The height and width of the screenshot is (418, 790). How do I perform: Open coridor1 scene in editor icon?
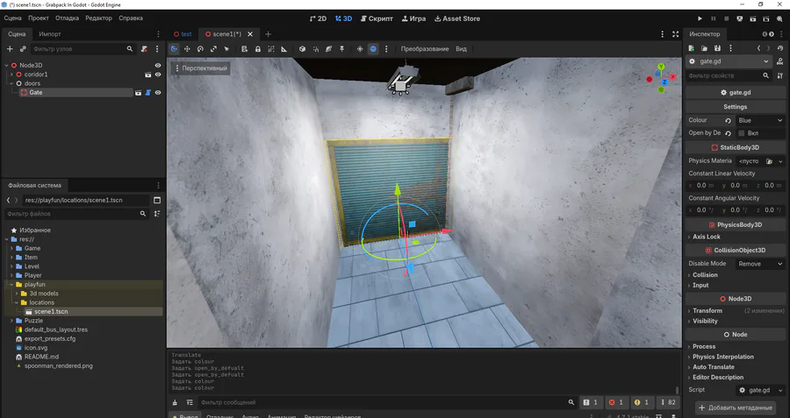click(x=148, y=74)
